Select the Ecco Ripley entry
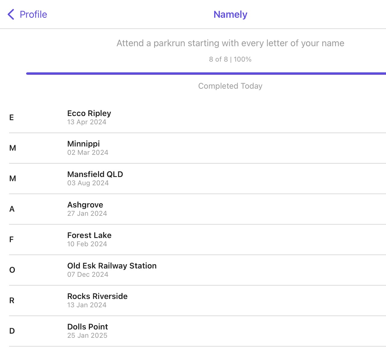386x352 pixels. tap(198, 118)
